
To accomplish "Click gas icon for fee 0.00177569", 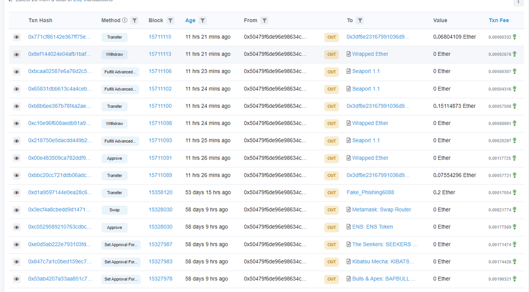I will click(514, 227).
